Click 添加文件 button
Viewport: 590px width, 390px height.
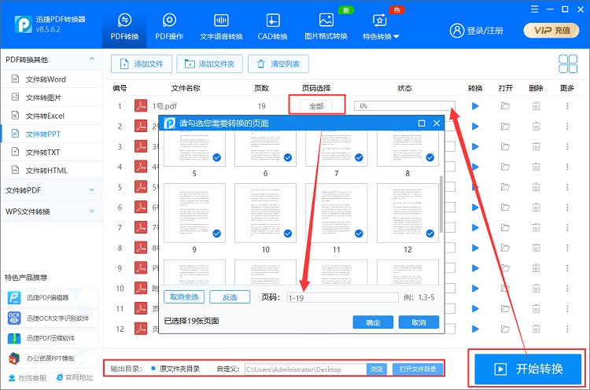[142, 64]
